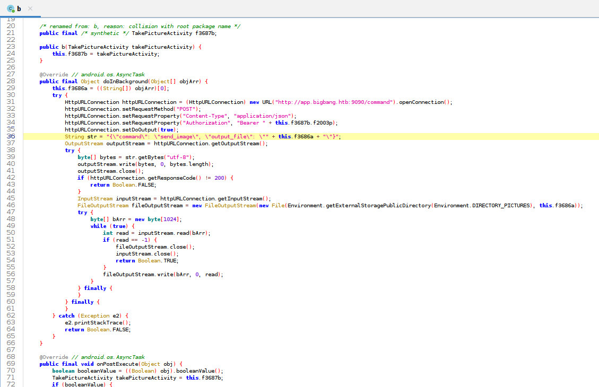The image size is (599, 387).
Task: Click the class icon on tab b
Action: pos(11,8)
